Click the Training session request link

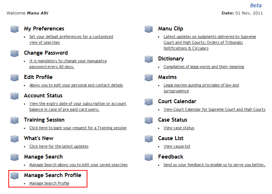78,128
